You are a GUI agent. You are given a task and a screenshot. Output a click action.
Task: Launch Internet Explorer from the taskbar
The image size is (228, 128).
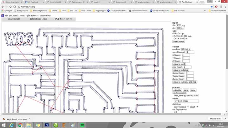click(x=11, y=125)
